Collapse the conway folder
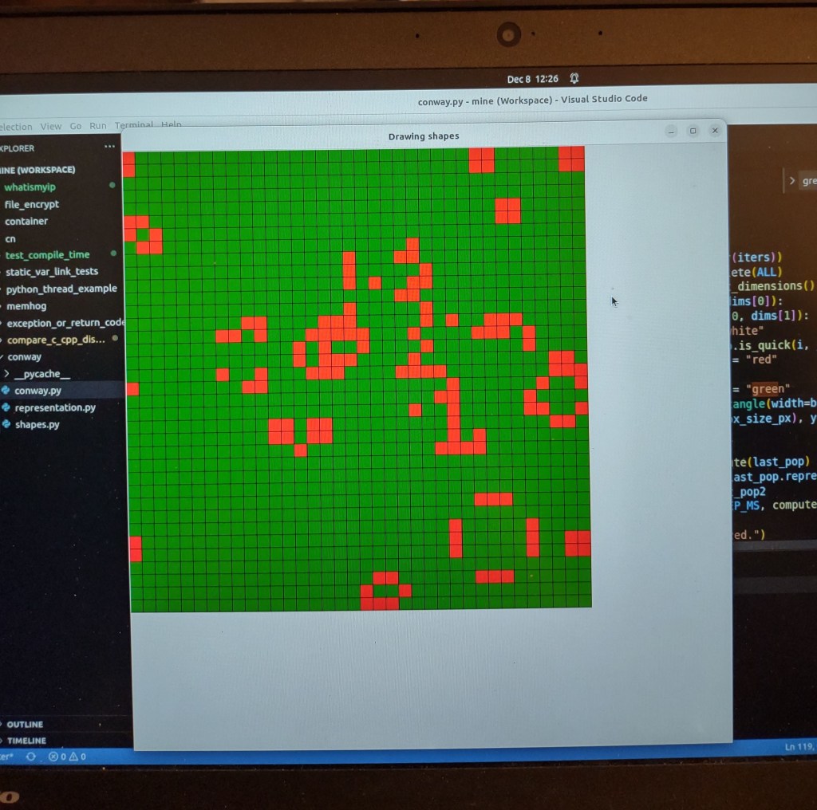817x810 pixels. 24,356
